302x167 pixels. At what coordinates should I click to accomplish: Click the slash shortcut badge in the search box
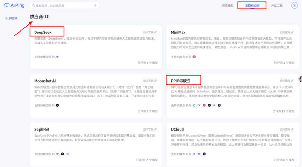pyautogui.click(x=95, y=6)
